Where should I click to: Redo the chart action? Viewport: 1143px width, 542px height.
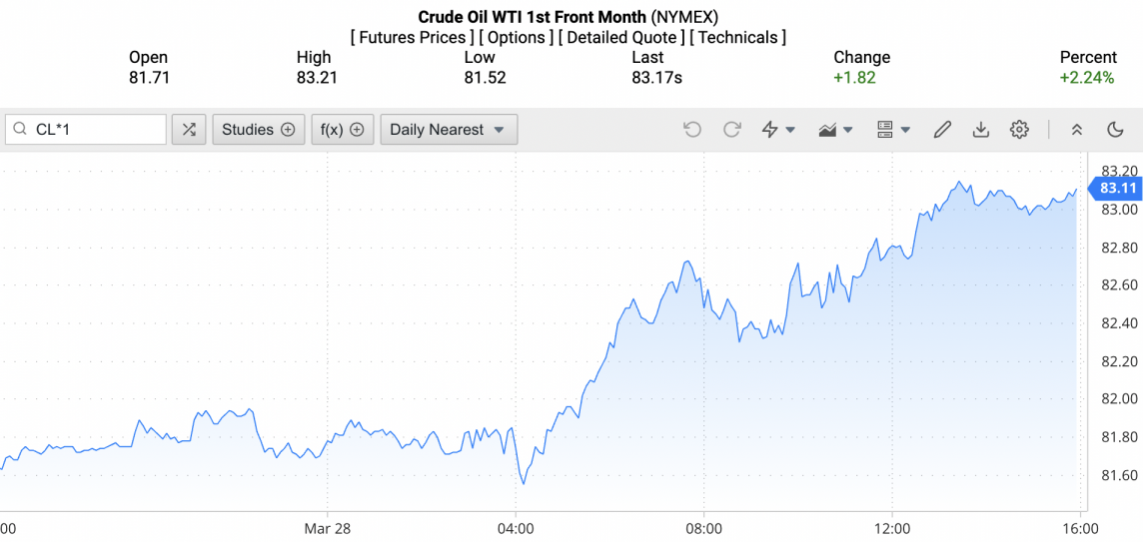(732, 130)
